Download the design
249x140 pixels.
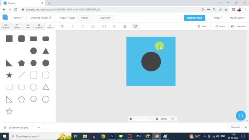[238, 26]
